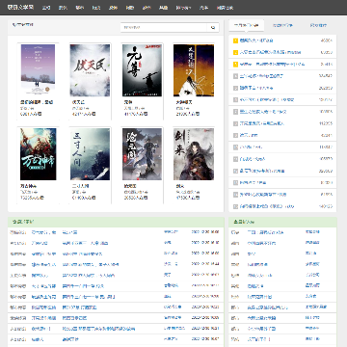Click the first ranking list title link
Image resolution: width=347 pixels, height=347 pixels.
pos(256,40)
